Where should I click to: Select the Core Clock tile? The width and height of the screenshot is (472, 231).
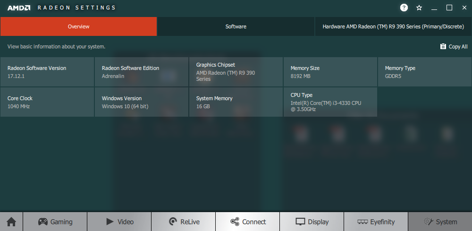pyautogui.click(x=47, y=102)
